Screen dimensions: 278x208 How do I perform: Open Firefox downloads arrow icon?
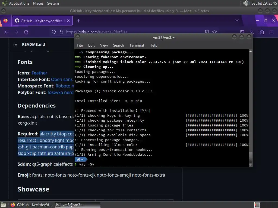(252, 32)
